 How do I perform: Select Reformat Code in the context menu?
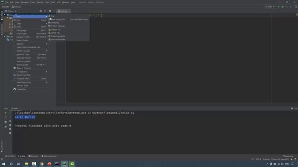[30, 55]
